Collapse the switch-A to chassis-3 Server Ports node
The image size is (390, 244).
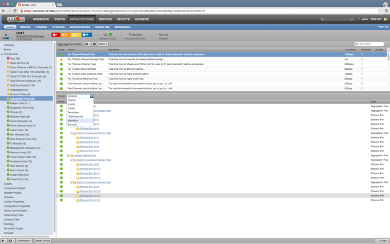coord(71,133)
